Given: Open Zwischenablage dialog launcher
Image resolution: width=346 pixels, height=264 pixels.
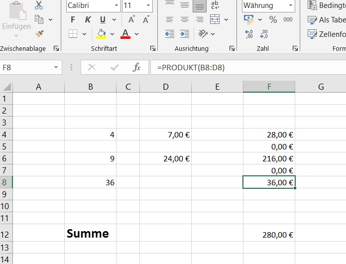Looking at the screenshot, I should pyautogui.click(x=56, y=48).
